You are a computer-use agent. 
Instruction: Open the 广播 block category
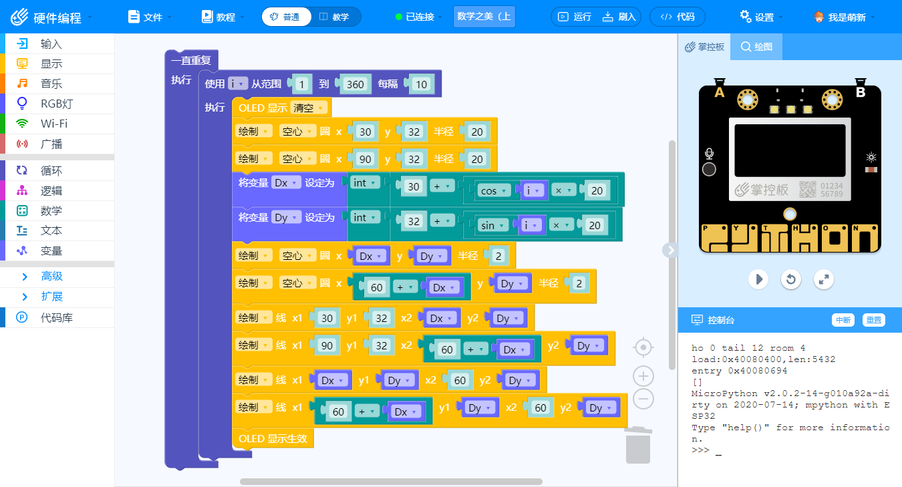pos(57,144)
